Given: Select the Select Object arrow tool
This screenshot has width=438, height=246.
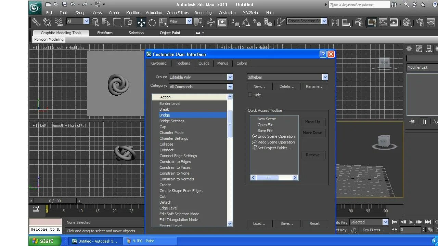Looking at the screenshot, I should point(95,23).
